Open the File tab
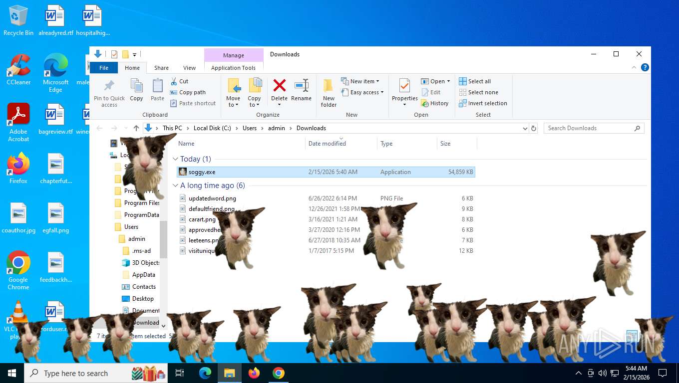679x383 pixels. click(104, 68)
